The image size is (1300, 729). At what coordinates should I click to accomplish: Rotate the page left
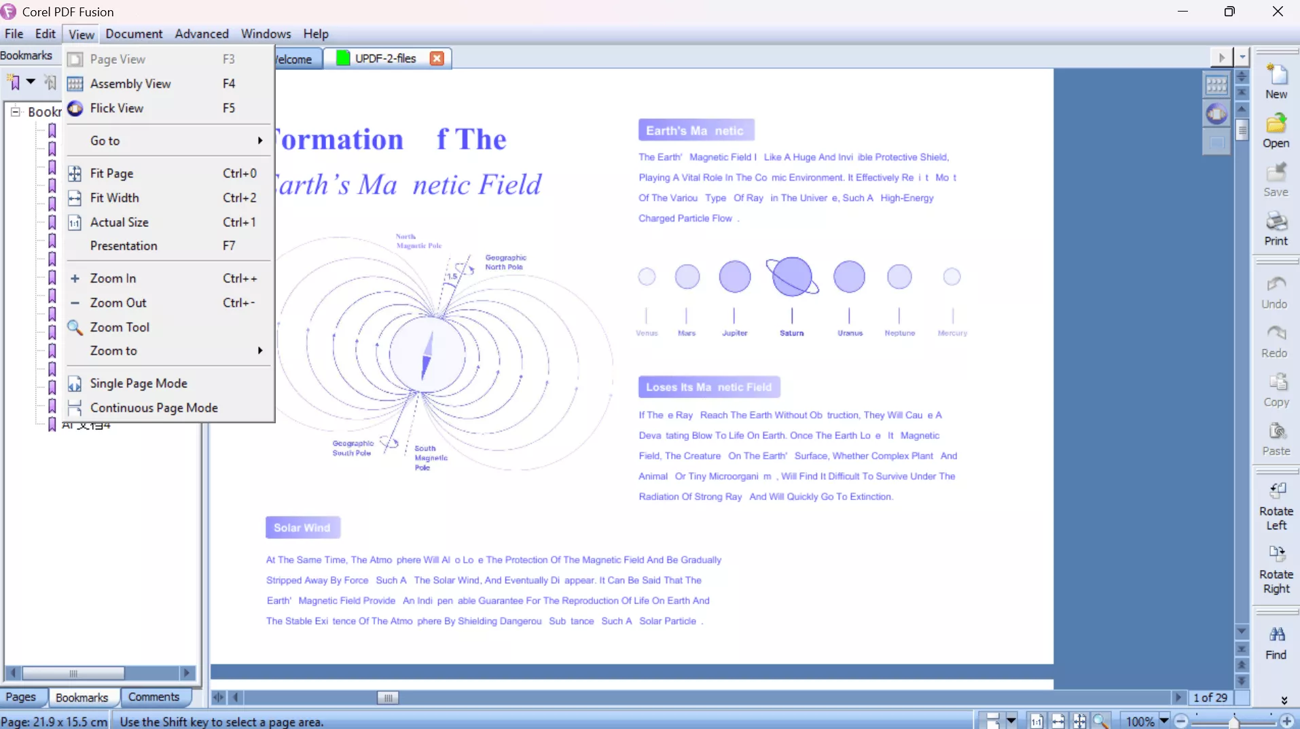(x=1278, y=496)
